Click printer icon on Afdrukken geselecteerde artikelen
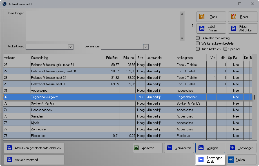259x166 pixels. [9, 148]
